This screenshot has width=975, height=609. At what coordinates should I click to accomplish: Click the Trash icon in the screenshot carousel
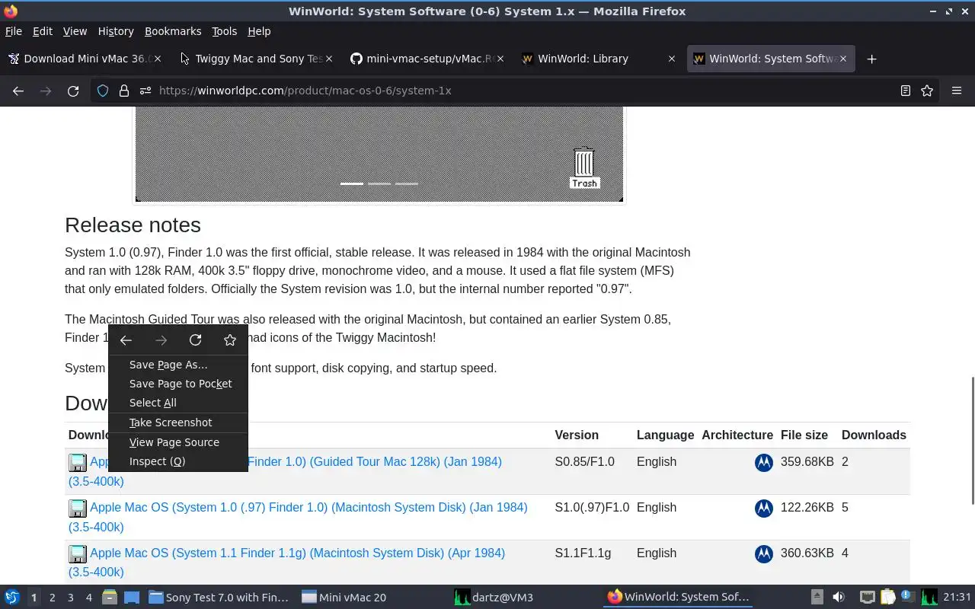pos(584,167)
